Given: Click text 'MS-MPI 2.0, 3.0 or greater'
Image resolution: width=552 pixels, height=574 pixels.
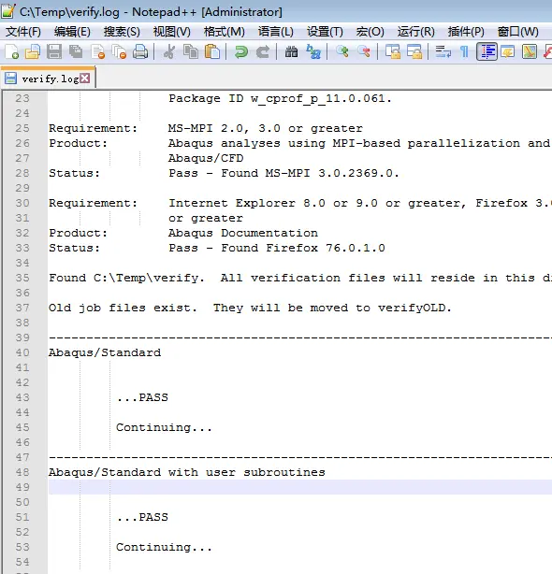Looking at the screenshot, I should (265, 128).
